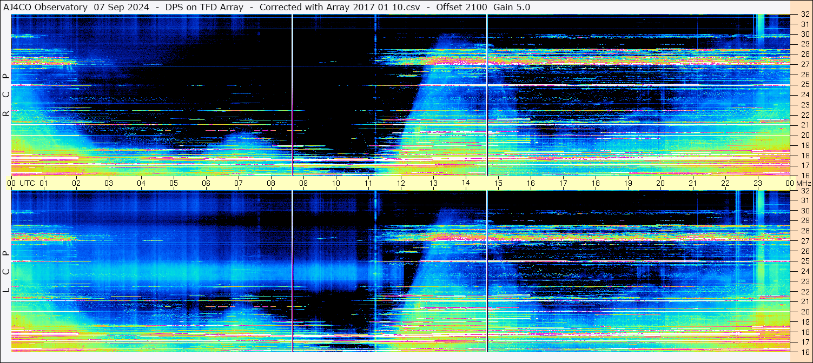
Task: Click the 15 hour mark on the time axis
Action: click(x=498, y=183)
